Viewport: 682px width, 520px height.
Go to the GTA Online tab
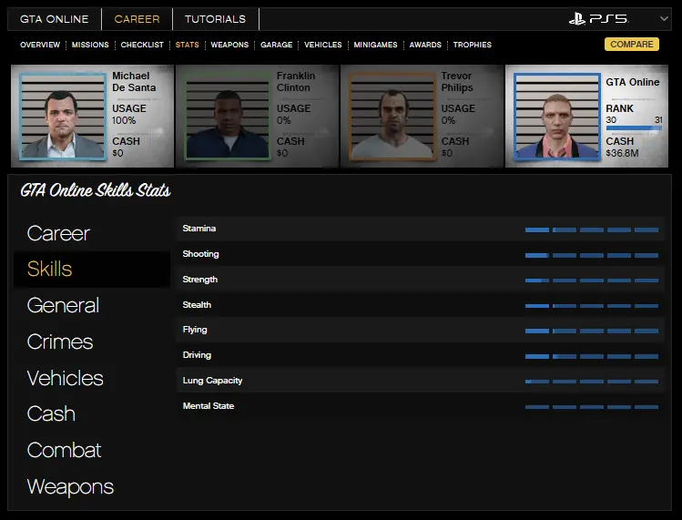click(x=55, y=19)
